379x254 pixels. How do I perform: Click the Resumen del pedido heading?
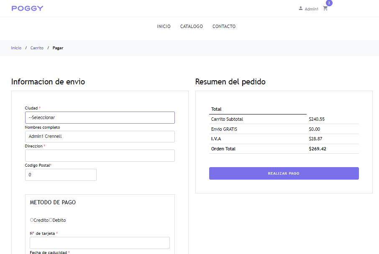point(230,82)
